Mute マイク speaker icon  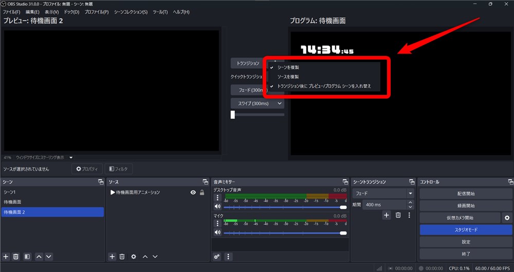[217, 232]
